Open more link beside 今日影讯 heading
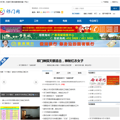 tap(118, 104)
